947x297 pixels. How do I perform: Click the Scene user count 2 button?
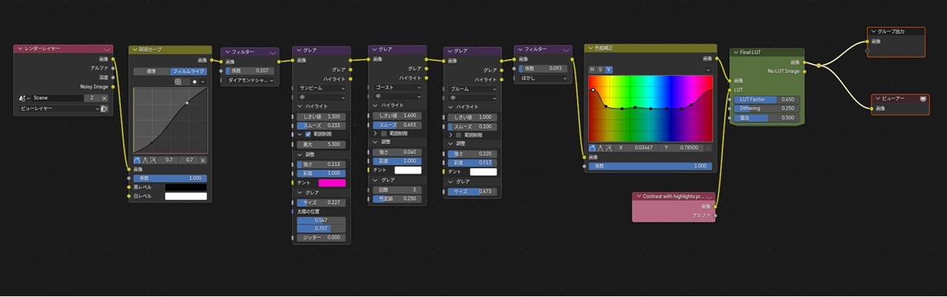click(92, 98)
